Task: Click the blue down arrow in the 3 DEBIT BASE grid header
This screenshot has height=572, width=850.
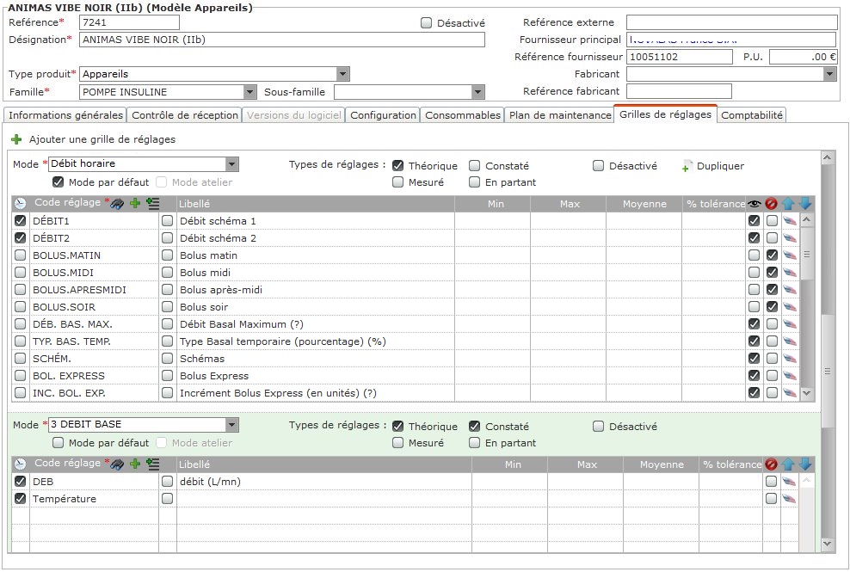Action: pyautogui.click(x=805, y=464)
